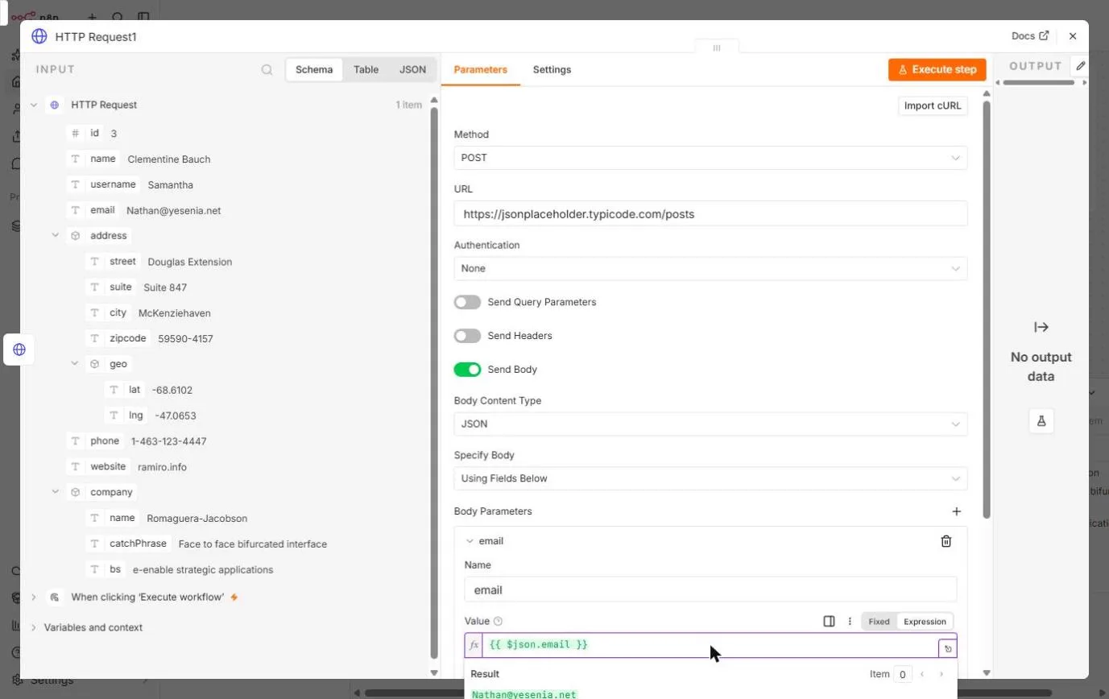Viewport: 1109px width, 699px height.
Task: Open the Settings tab
Action: pyautogui.click(x=552, y=69)
